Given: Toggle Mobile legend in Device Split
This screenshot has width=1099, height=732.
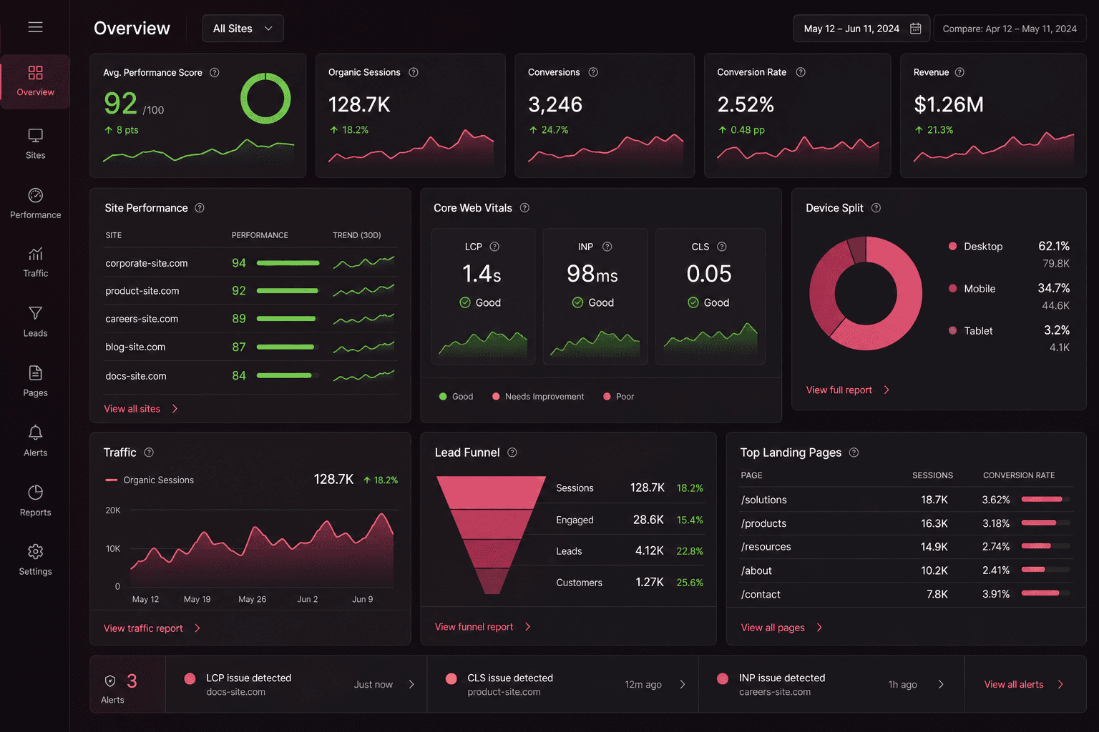Looking at the screenshot, I should tap(972, 288).
